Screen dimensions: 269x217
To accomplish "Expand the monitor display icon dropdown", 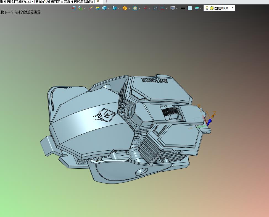I will coord(177,8).
